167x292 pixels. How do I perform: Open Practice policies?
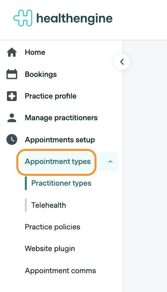coord(53,227)
